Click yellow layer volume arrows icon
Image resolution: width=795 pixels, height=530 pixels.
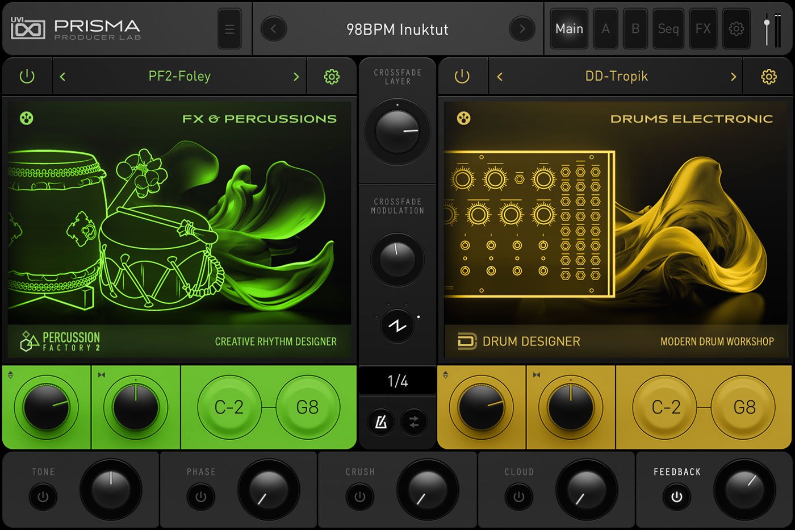[445, 375]
